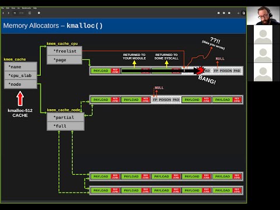
Task: Click the round white icon in toolbar
Action: pos(39,13)
